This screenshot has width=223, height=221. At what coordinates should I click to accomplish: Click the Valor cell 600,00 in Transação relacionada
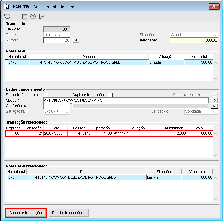click(200, 133)
